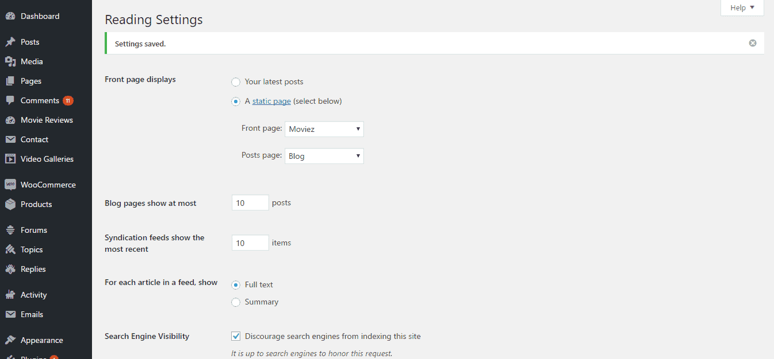Click the Dashboard gauge icon in sidebar
Screen dimensions: 774x359
[10, 16]
